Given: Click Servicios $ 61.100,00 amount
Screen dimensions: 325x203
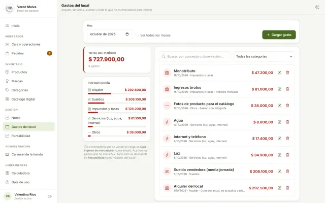Looking at the screenshot, I should [137, 118].
